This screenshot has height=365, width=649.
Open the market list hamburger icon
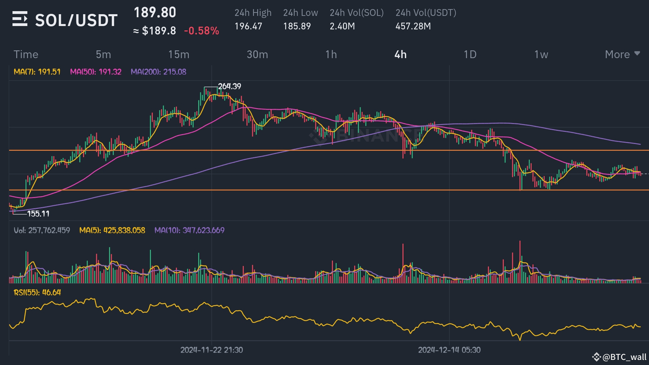[x=20, y=19]
